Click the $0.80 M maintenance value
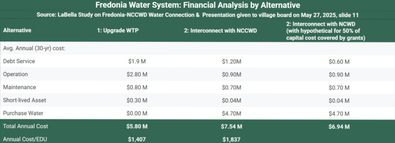Image resolution: width=395 pixels, height=143 pixels. [137, 88]
